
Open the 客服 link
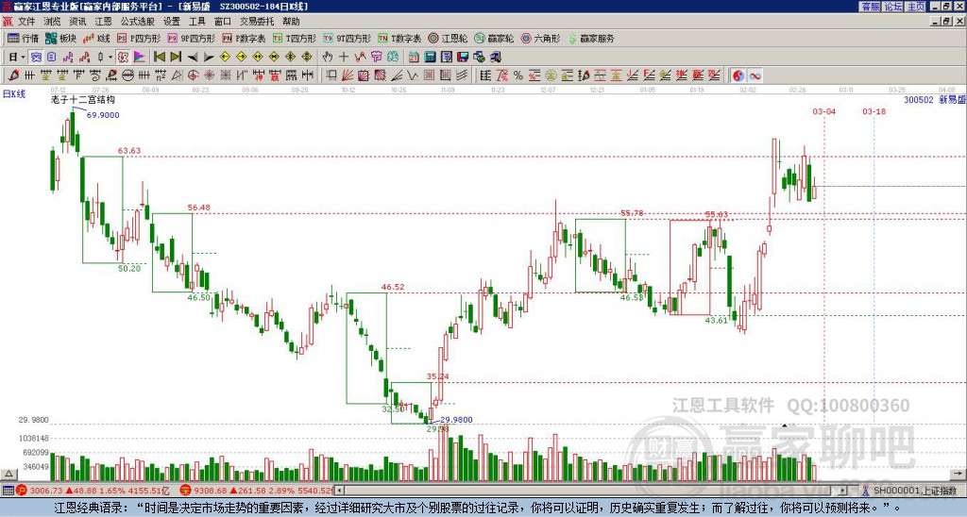(x=870, y=7)
